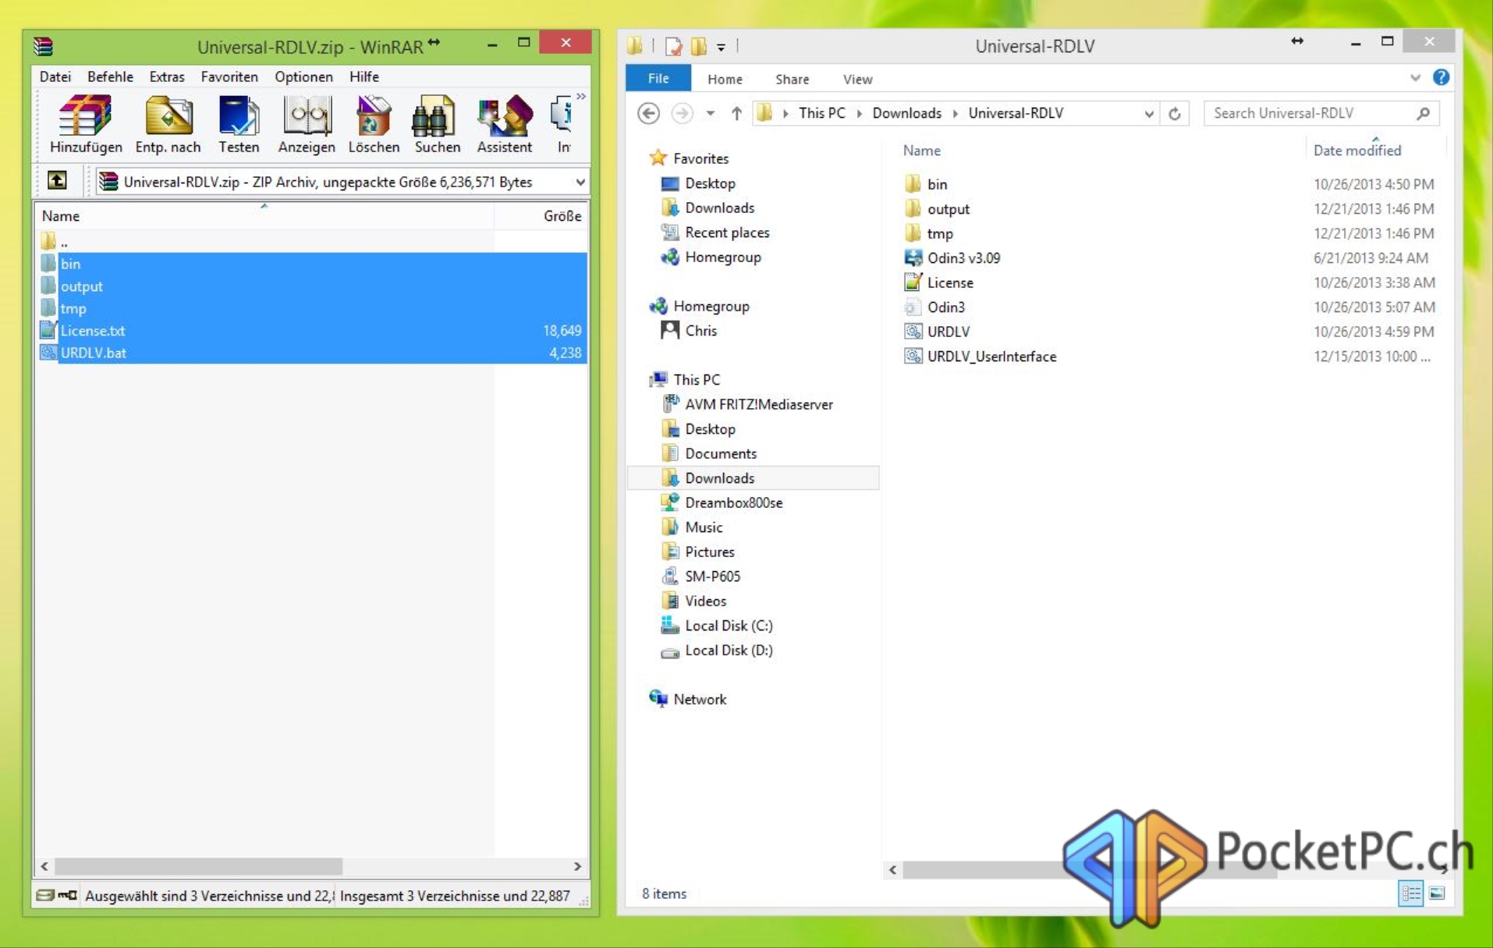1493x948 pixels.
Task: Select the License file icon in Explorer
Action: [x=913, y=282]
